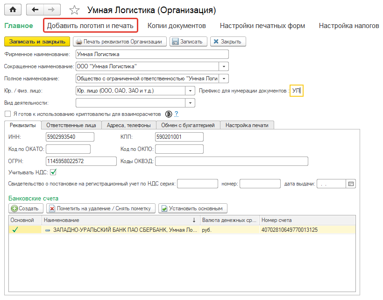Switch to Реквизиты tab
The height and width of the screenshot is (300, 383).
pos(23,125)
